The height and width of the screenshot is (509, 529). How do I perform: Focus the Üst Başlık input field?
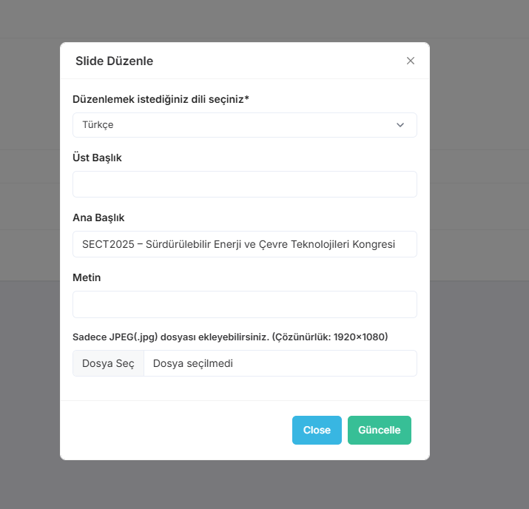pos(244,184)
